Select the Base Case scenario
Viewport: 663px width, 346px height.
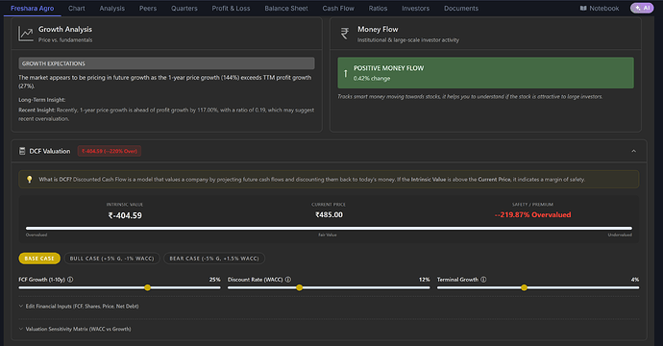[39, 259]
